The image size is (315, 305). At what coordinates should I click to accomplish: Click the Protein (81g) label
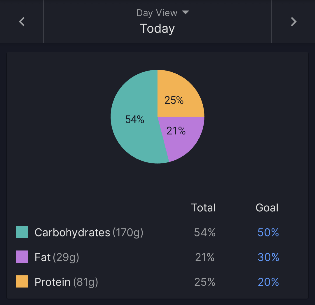coord(66,282)
